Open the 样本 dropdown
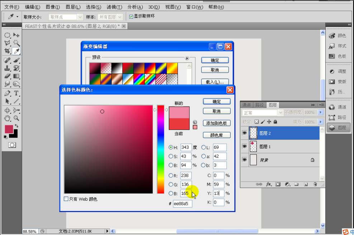354x235 pixels. 110,16
